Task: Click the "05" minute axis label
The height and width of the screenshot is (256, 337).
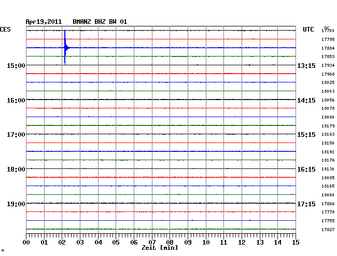Action: tap(116, 243)
